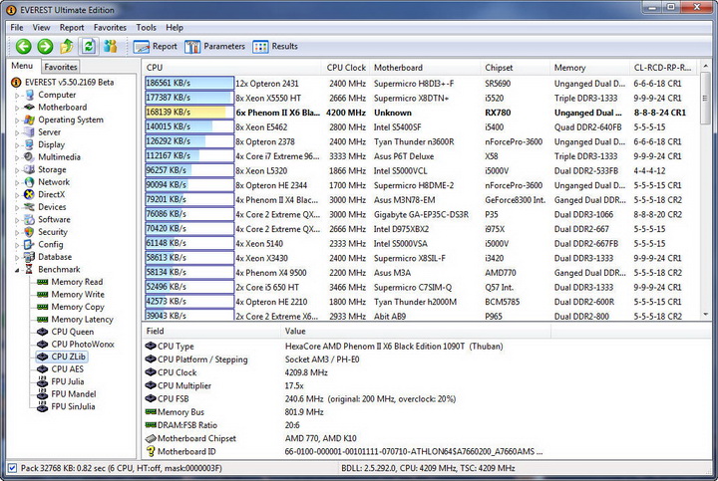Expand the Display tree node

(17, 145)
